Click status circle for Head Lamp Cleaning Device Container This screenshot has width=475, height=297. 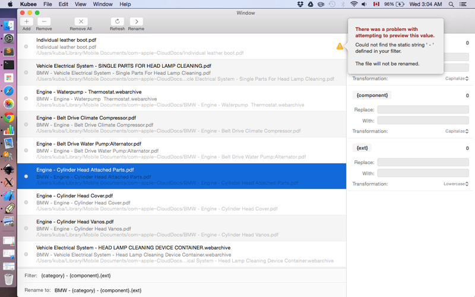pyautogui.click(x=26, y=254)
